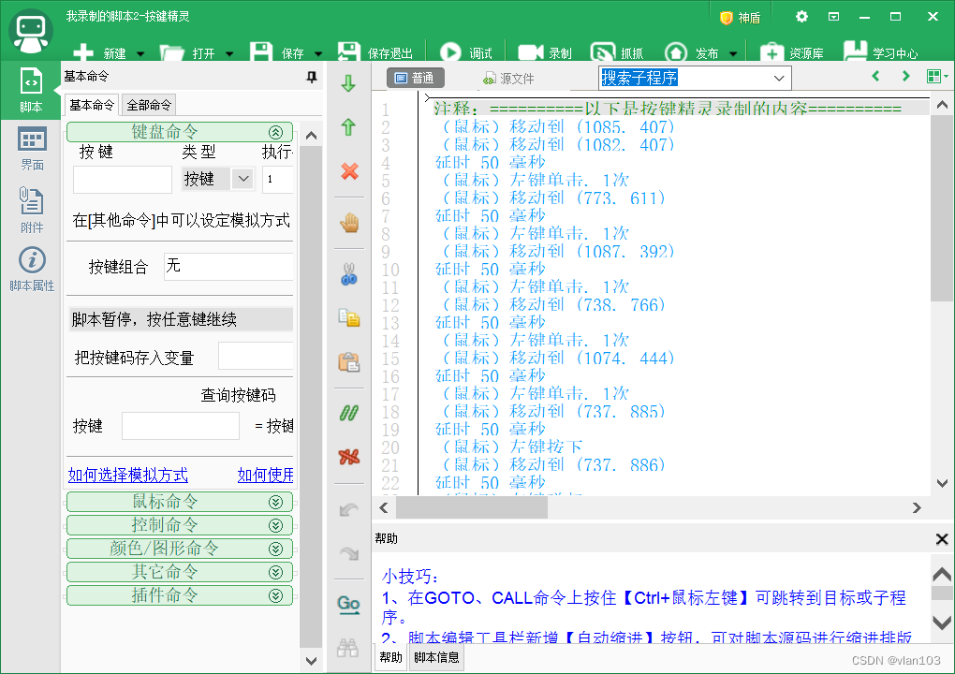Click the 新建 (New) toolbar button
This screenshot has width=955, height=674.
tap(99, 53)
